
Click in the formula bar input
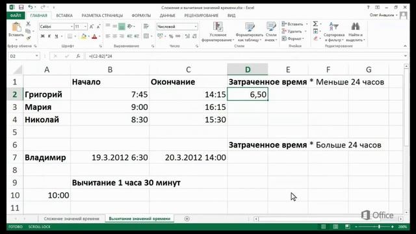pos(244,56)
